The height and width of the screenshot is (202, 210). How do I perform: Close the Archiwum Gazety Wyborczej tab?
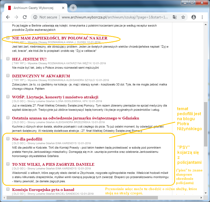point(63,8)
